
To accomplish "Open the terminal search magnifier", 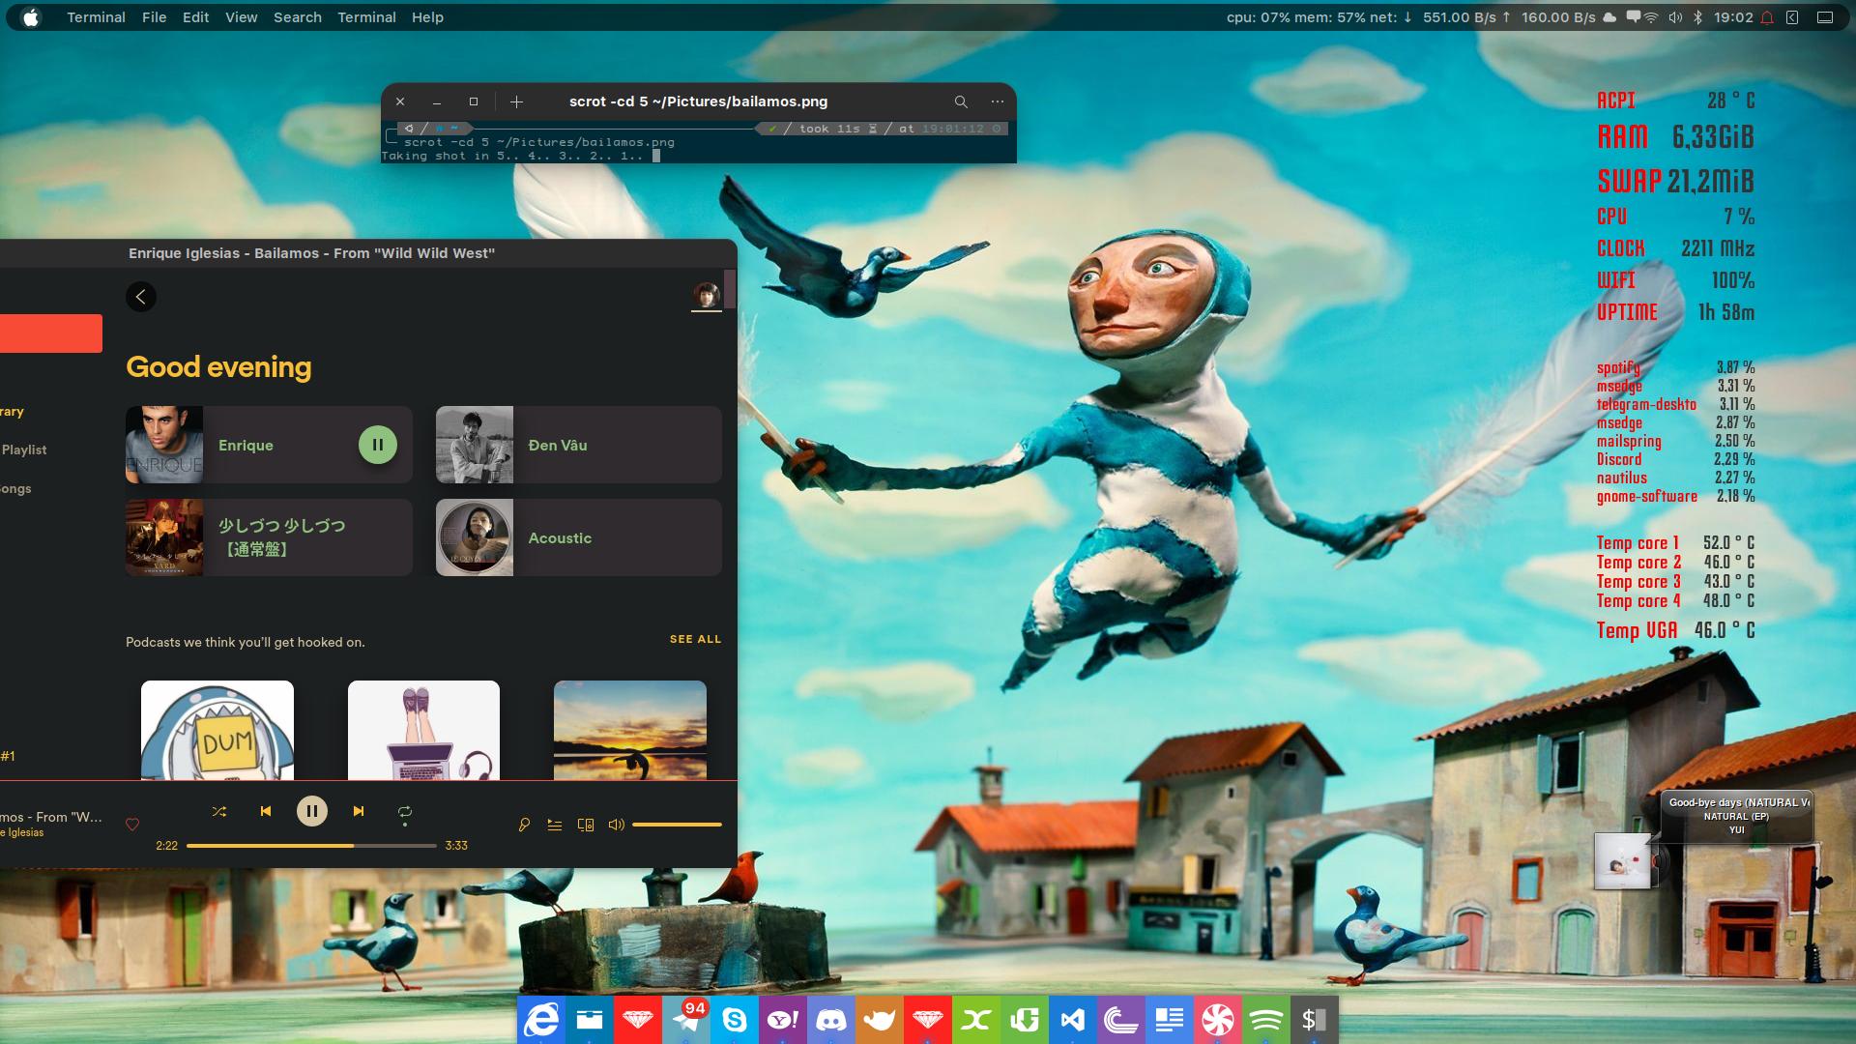I will (x=961, y=101).
